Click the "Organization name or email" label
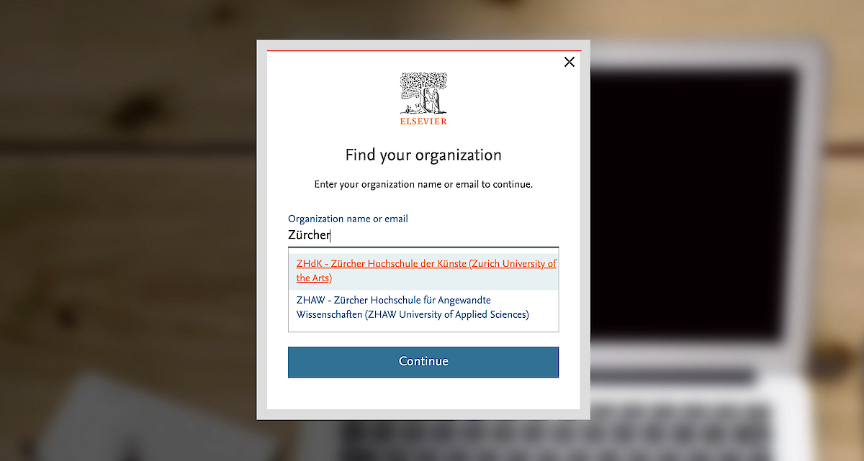 [x=348, y=219]
